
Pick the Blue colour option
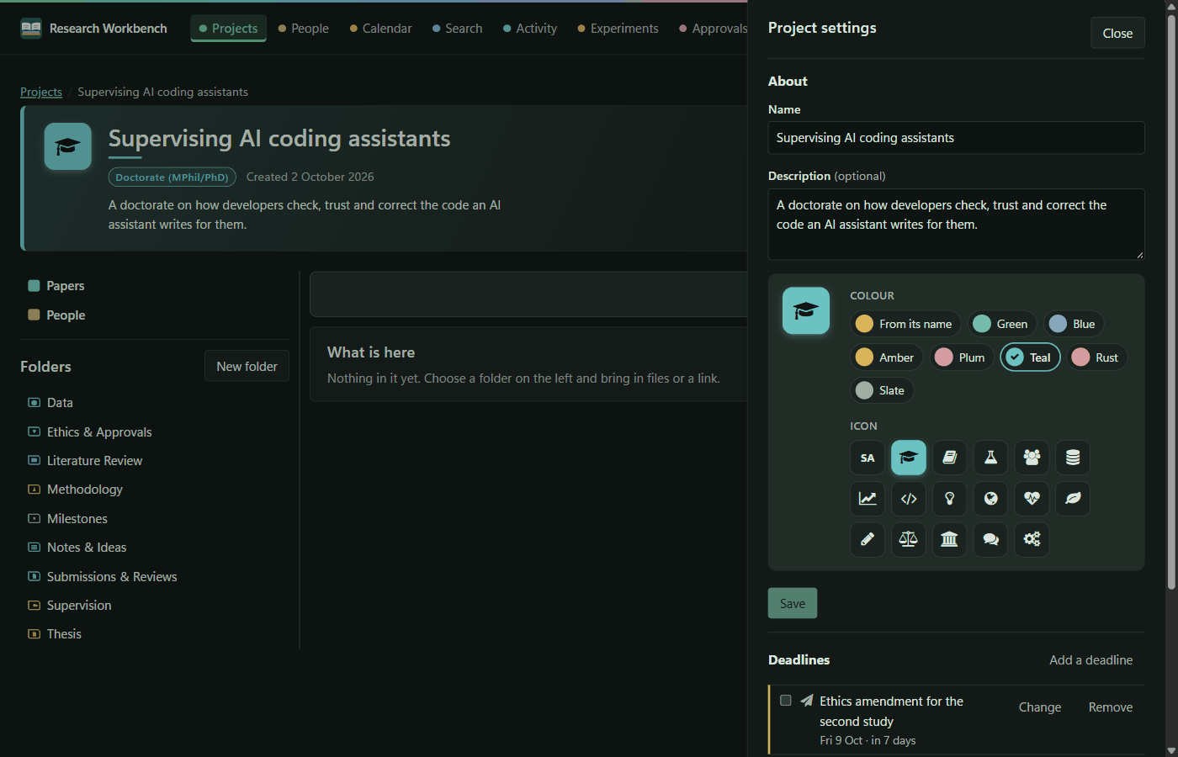point(1074,324)
